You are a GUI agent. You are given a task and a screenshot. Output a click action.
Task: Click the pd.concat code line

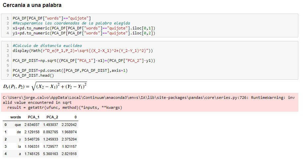70,70
